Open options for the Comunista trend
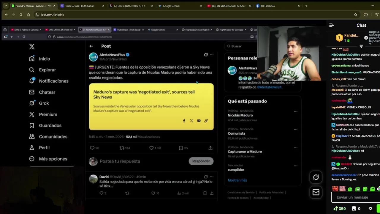This screenshot has height=214, width=380. pos(295,130)
